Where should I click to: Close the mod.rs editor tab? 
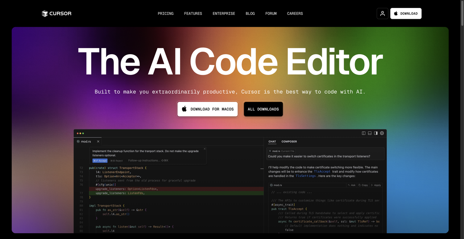98,141
